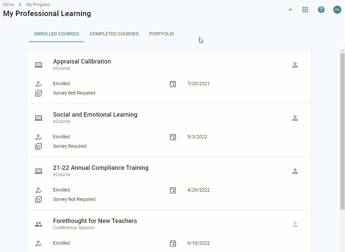The height and width of the screenshot is (252, 345).
Task: Click the person icon on the Appraisal Calibration card
Action: tap(295, 65)
